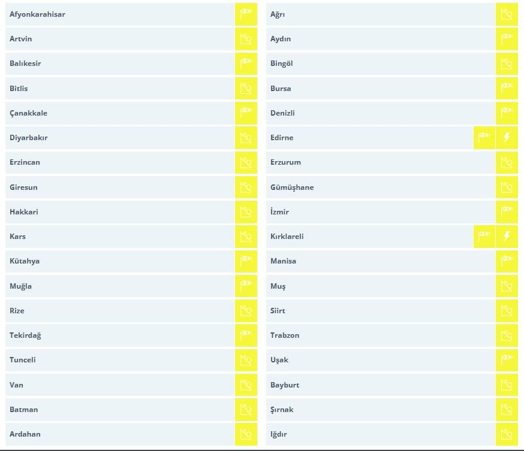Select the wind warning icon for Tekirdağ

pos(246,335)
